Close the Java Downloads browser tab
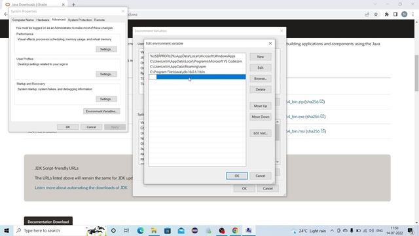The height and width of the screenshot is (236, 419). 64,5
